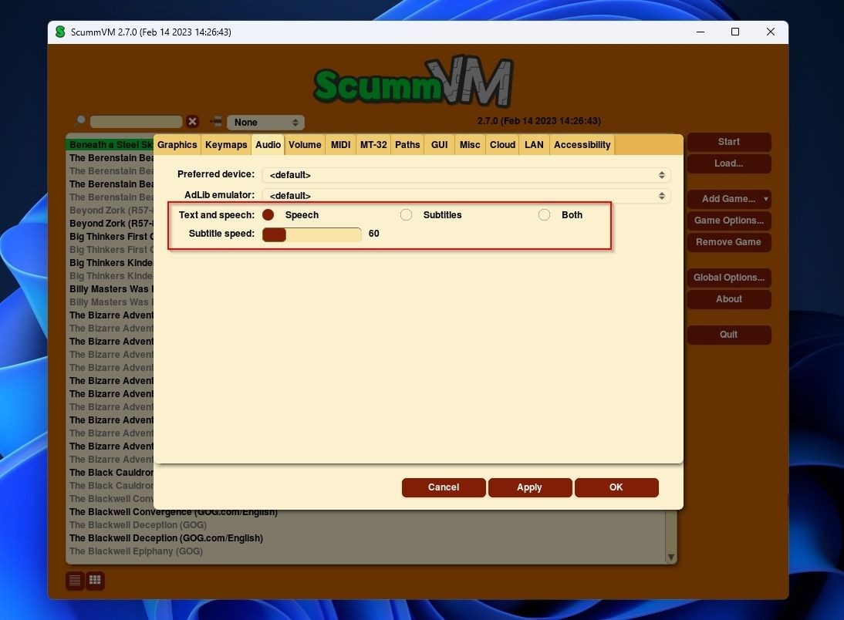Open the Volume tab
This screenshot has height=620, width=844.
(x=305, y=145)
